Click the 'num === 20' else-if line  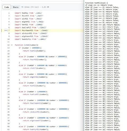coord(103,47)
